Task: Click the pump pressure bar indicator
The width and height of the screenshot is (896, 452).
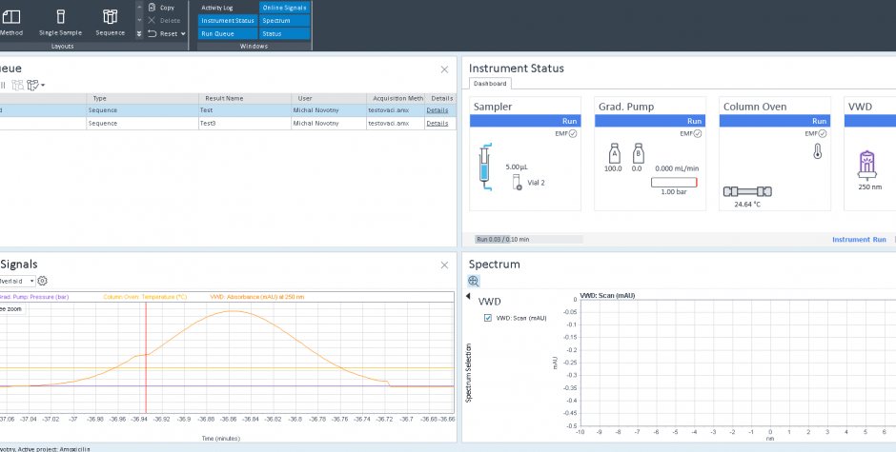Action: (674, 183)
